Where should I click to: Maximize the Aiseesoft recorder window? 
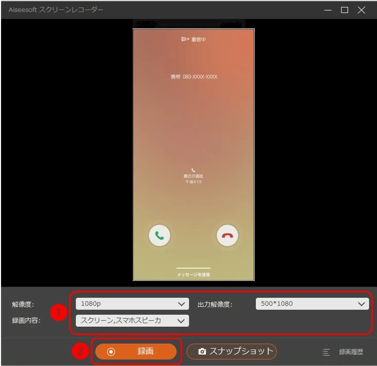click(x=345, y=10)
